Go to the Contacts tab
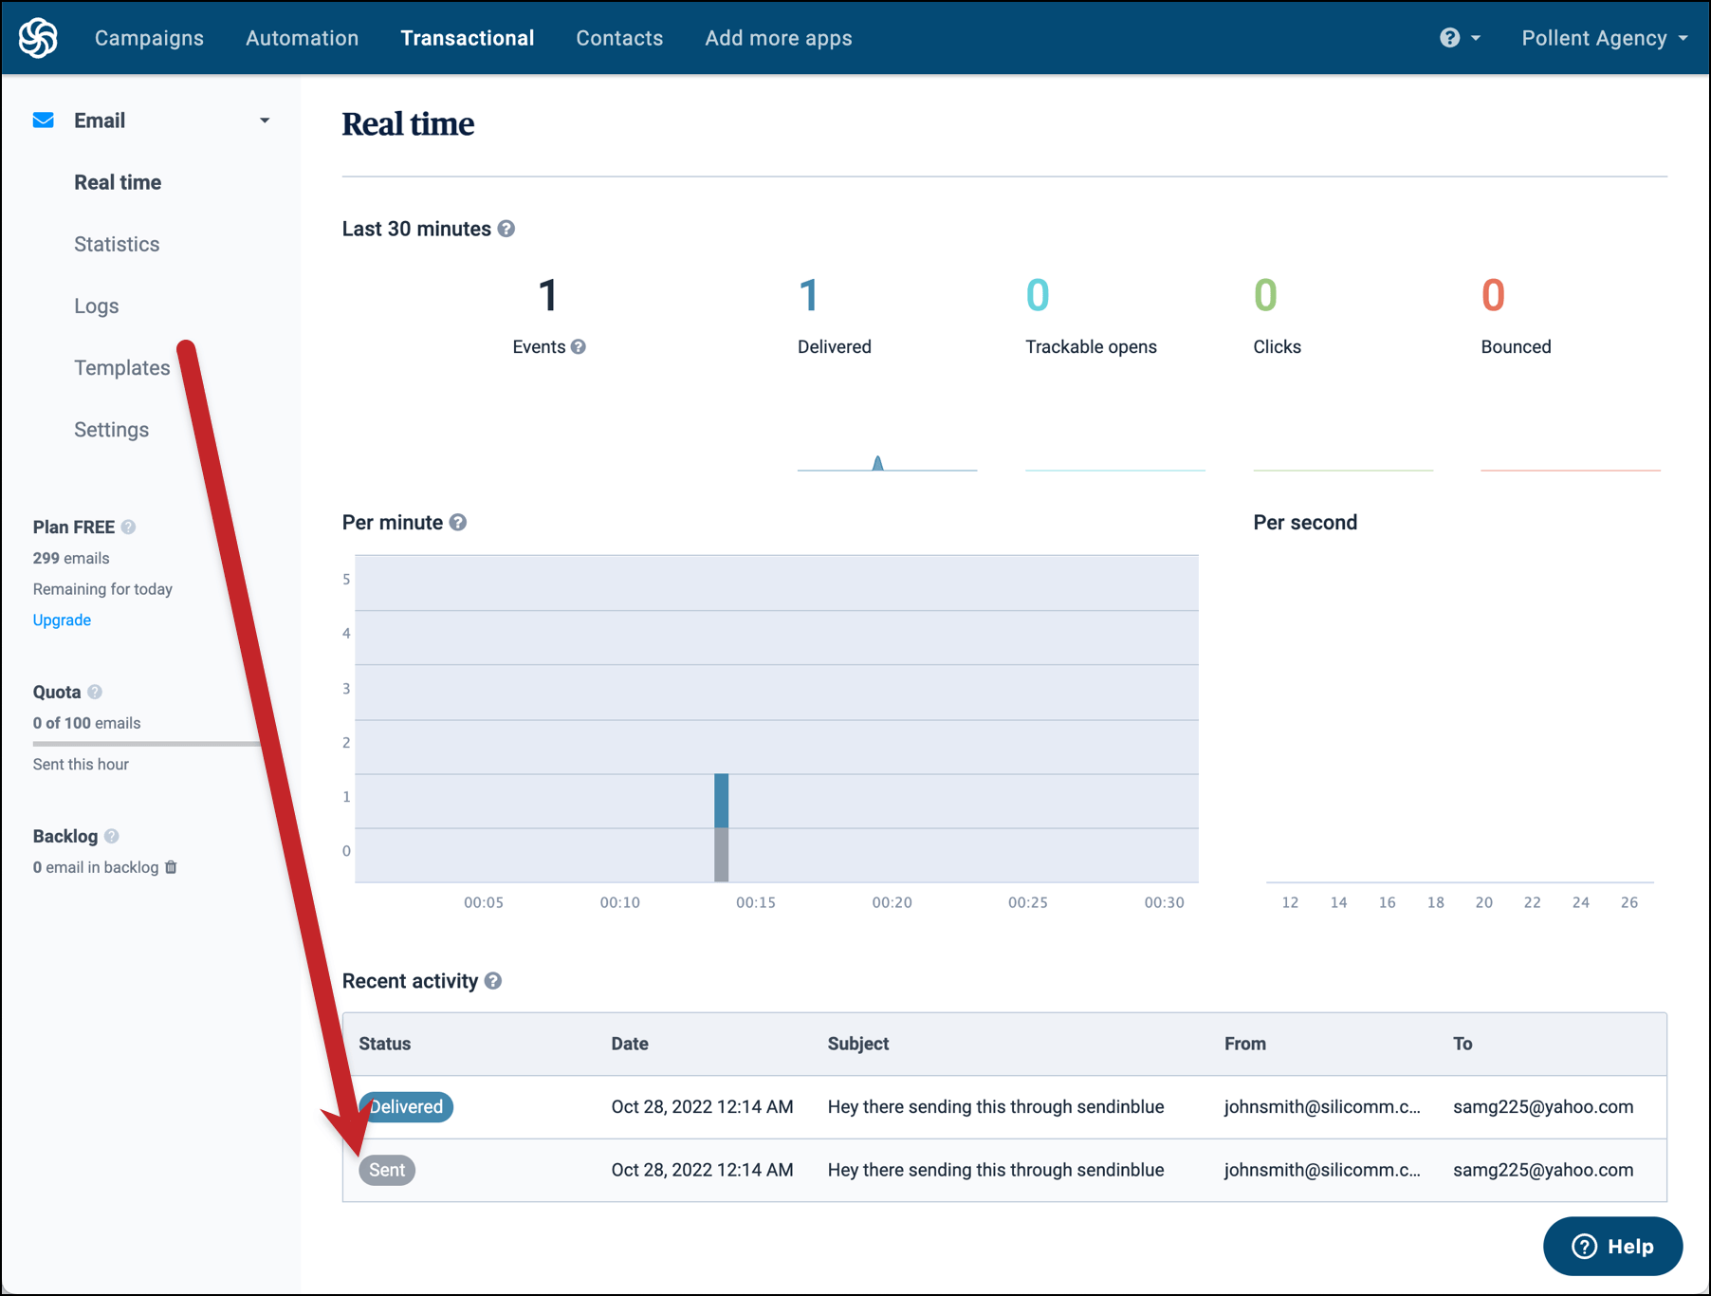Image resolution: width=1711 pixels, height=1296 pixels. coord(619,38)
